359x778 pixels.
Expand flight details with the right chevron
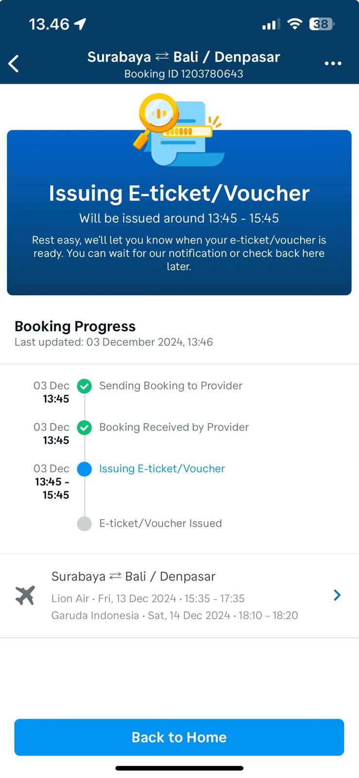(337, 595)
